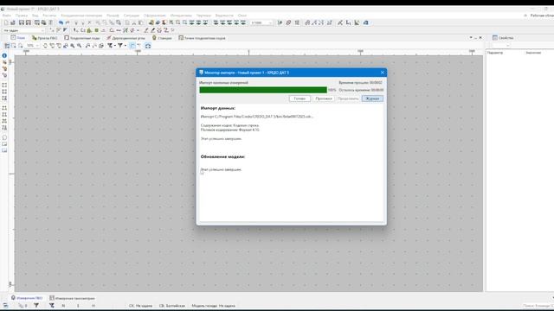The width and height of the screenshot is (554, 311).
Task: Click the open project folder icon in the toolbar
Action: [x=13, y=22]
